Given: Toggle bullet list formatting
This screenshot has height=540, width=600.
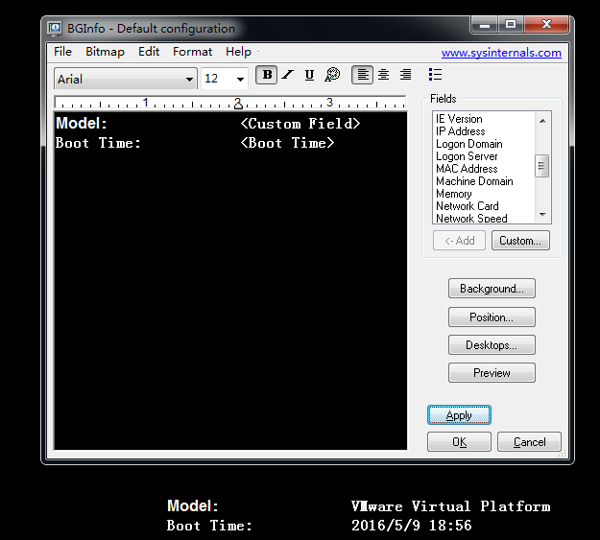Looking at the screenshot, I should pyautogui.click(x=435, y=75).
